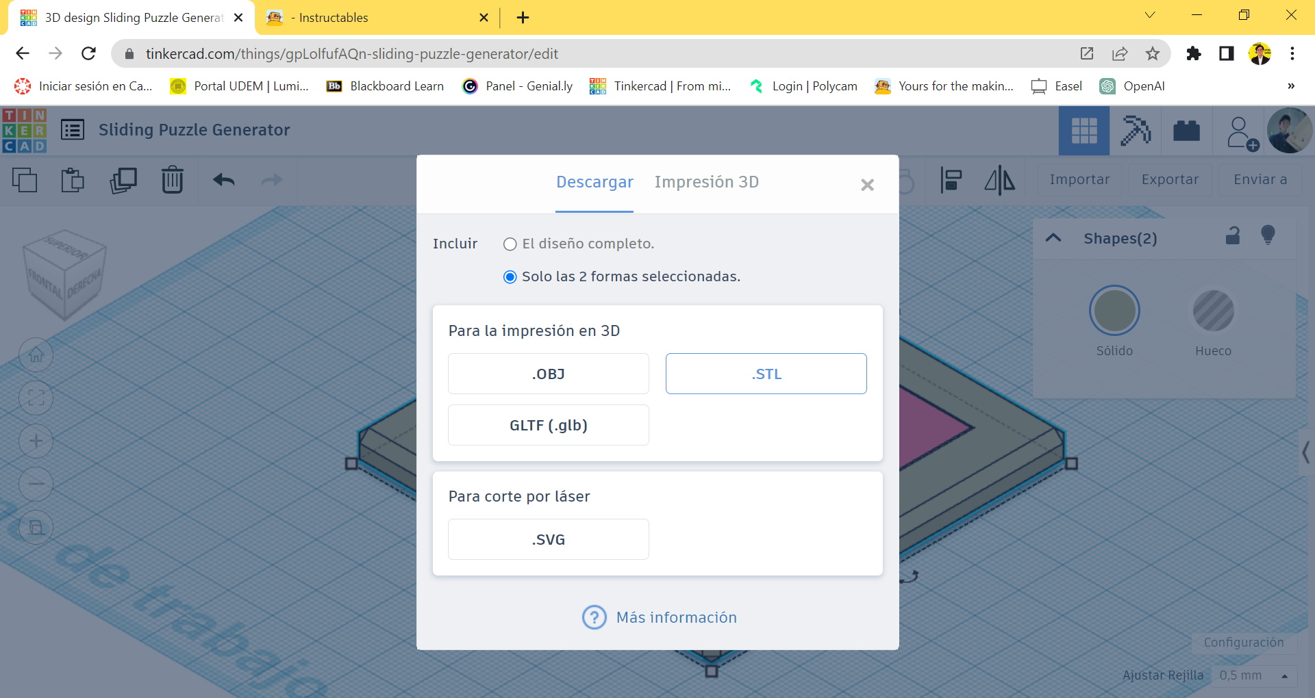Switch to the Instructables browser tab
Viewport: 1315px width, 698px height.
tap(375, 18)
